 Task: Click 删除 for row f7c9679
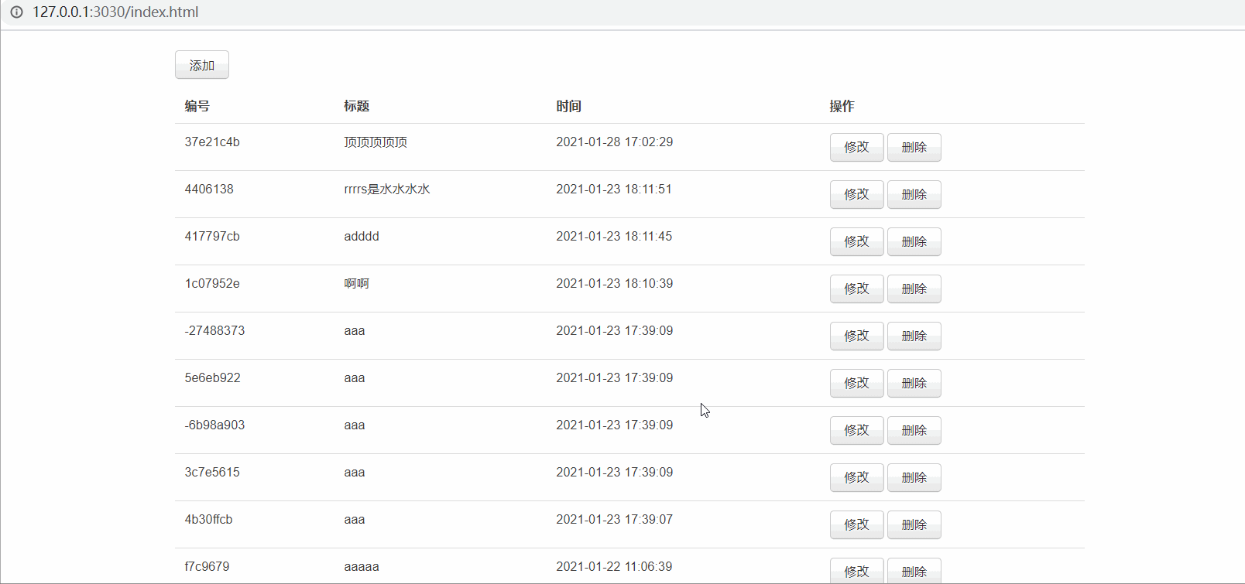914,571
